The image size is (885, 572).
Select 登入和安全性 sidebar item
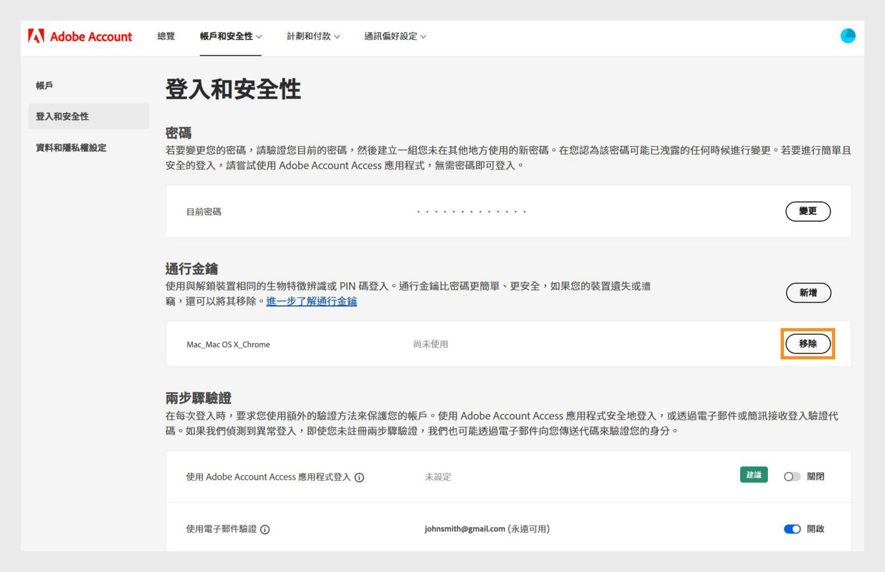coord(62,117)
